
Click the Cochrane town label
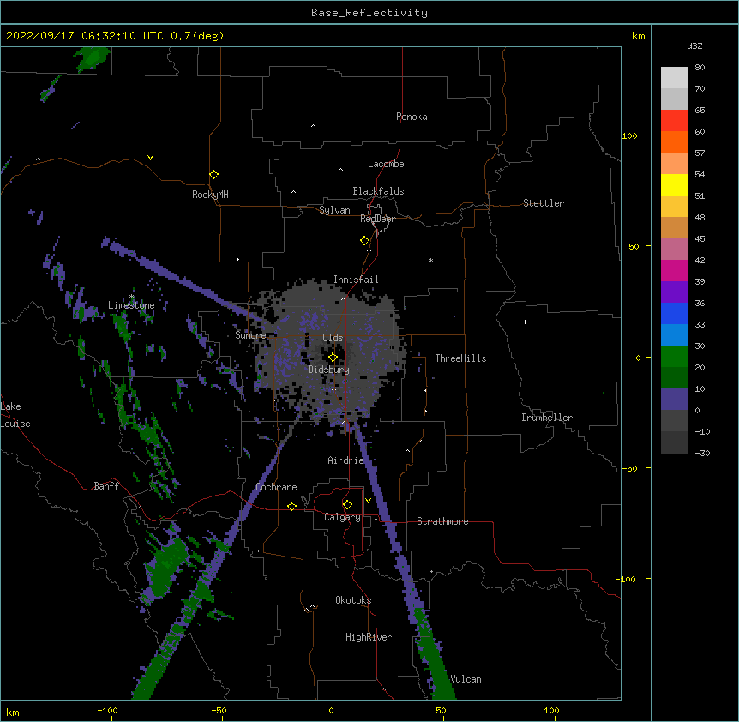(x=276, y=487)
